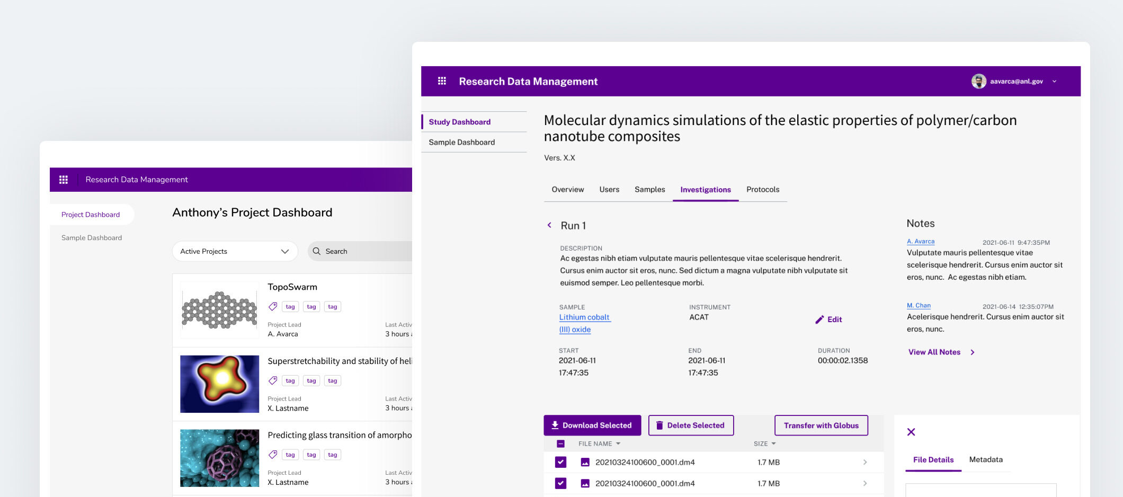Click the pencil Edit icon
The image size is (1123, 497).
pos(819,319)
